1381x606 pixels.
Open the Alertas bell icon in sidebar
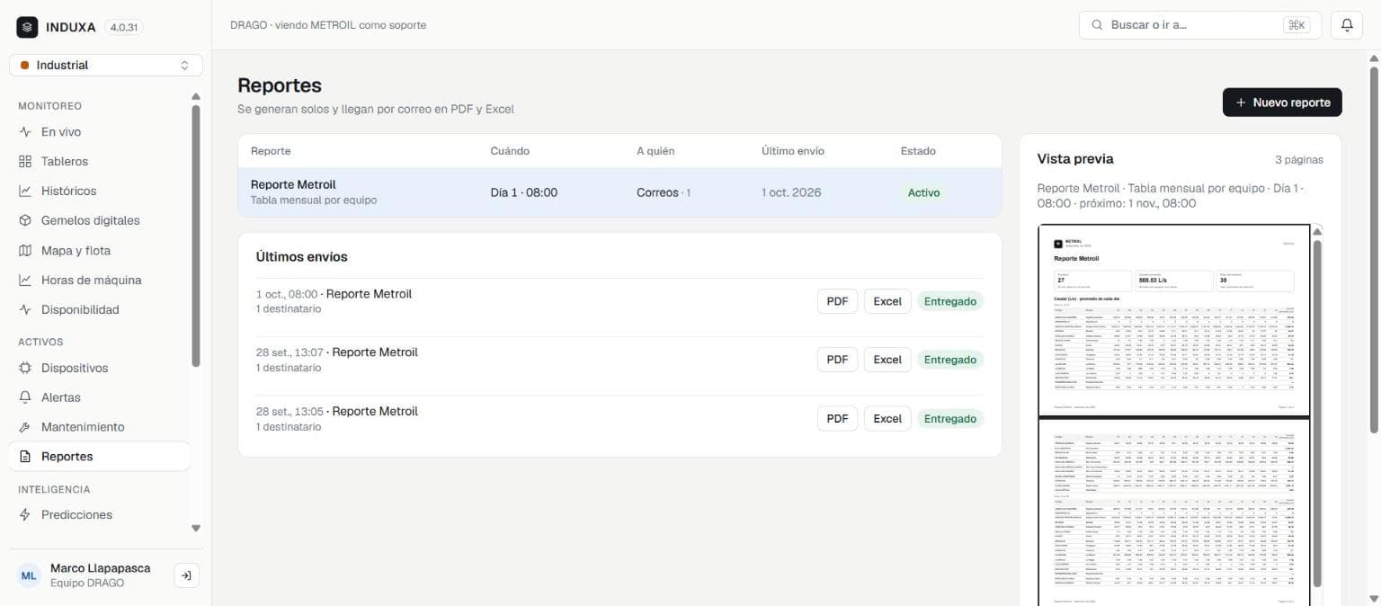tap(25, 397)
